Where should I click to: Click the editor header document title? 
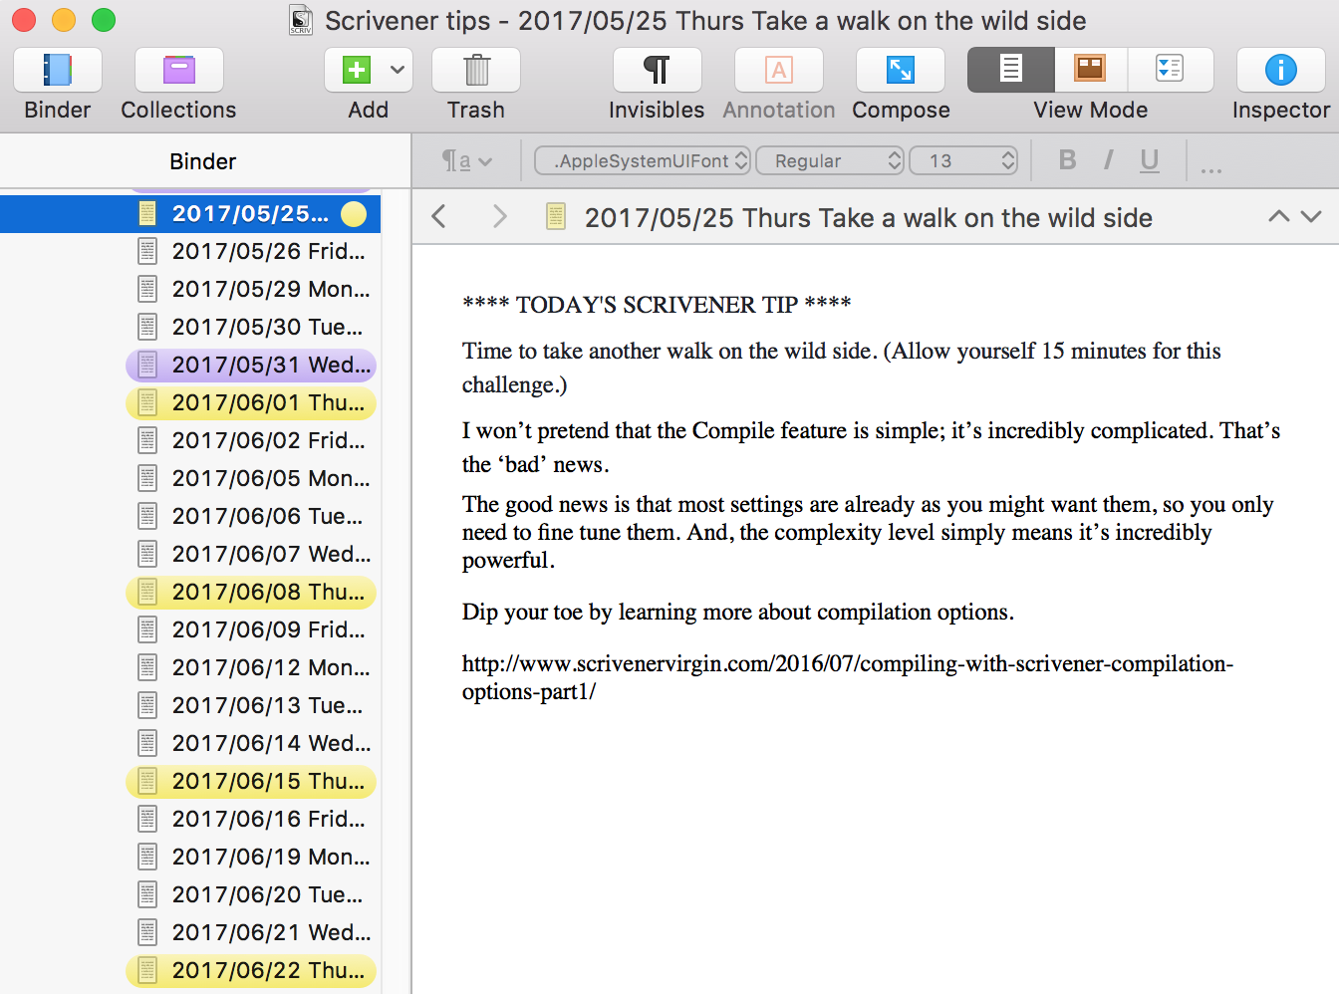[x=869, y=217]
